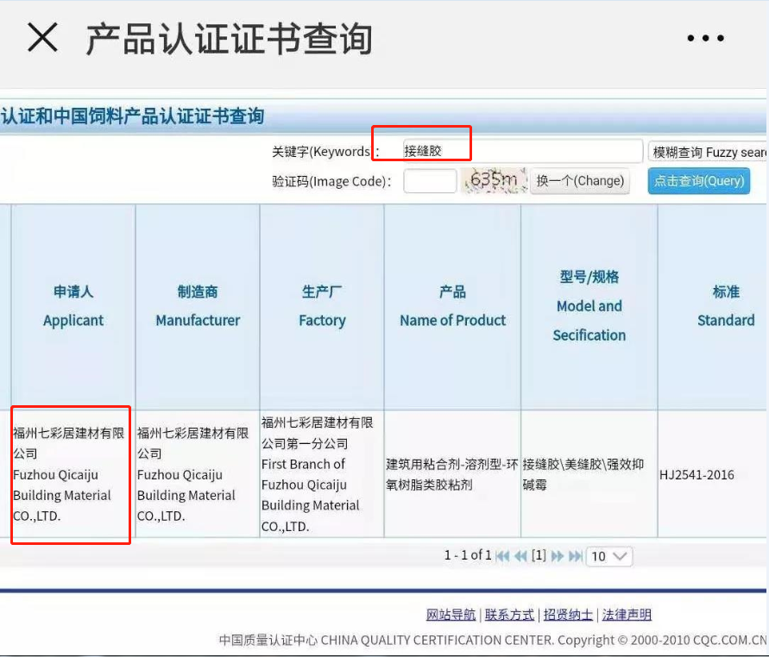Select the 接缝胶\美缝胶 model cell

[589, 474]
